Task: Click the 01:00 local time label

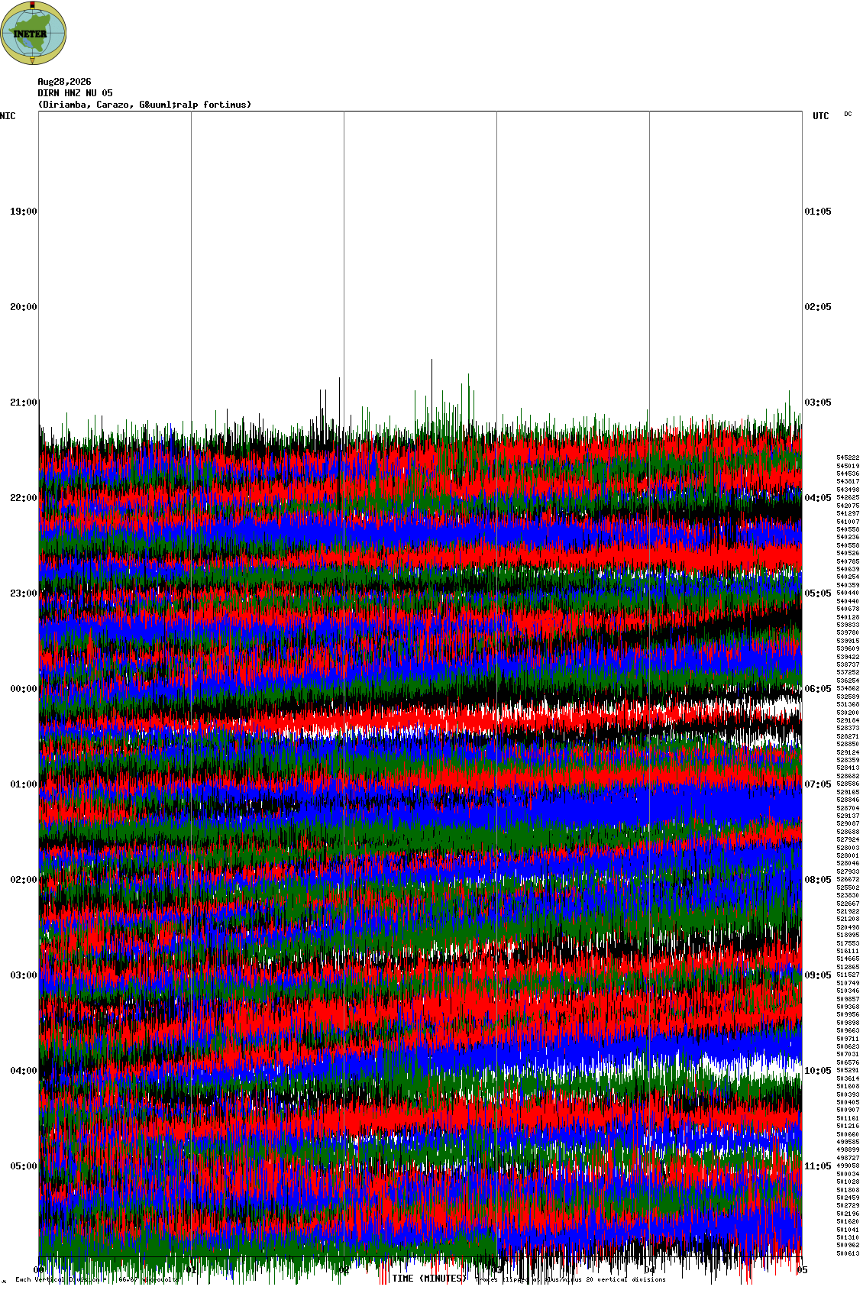Action: point(24,784)
